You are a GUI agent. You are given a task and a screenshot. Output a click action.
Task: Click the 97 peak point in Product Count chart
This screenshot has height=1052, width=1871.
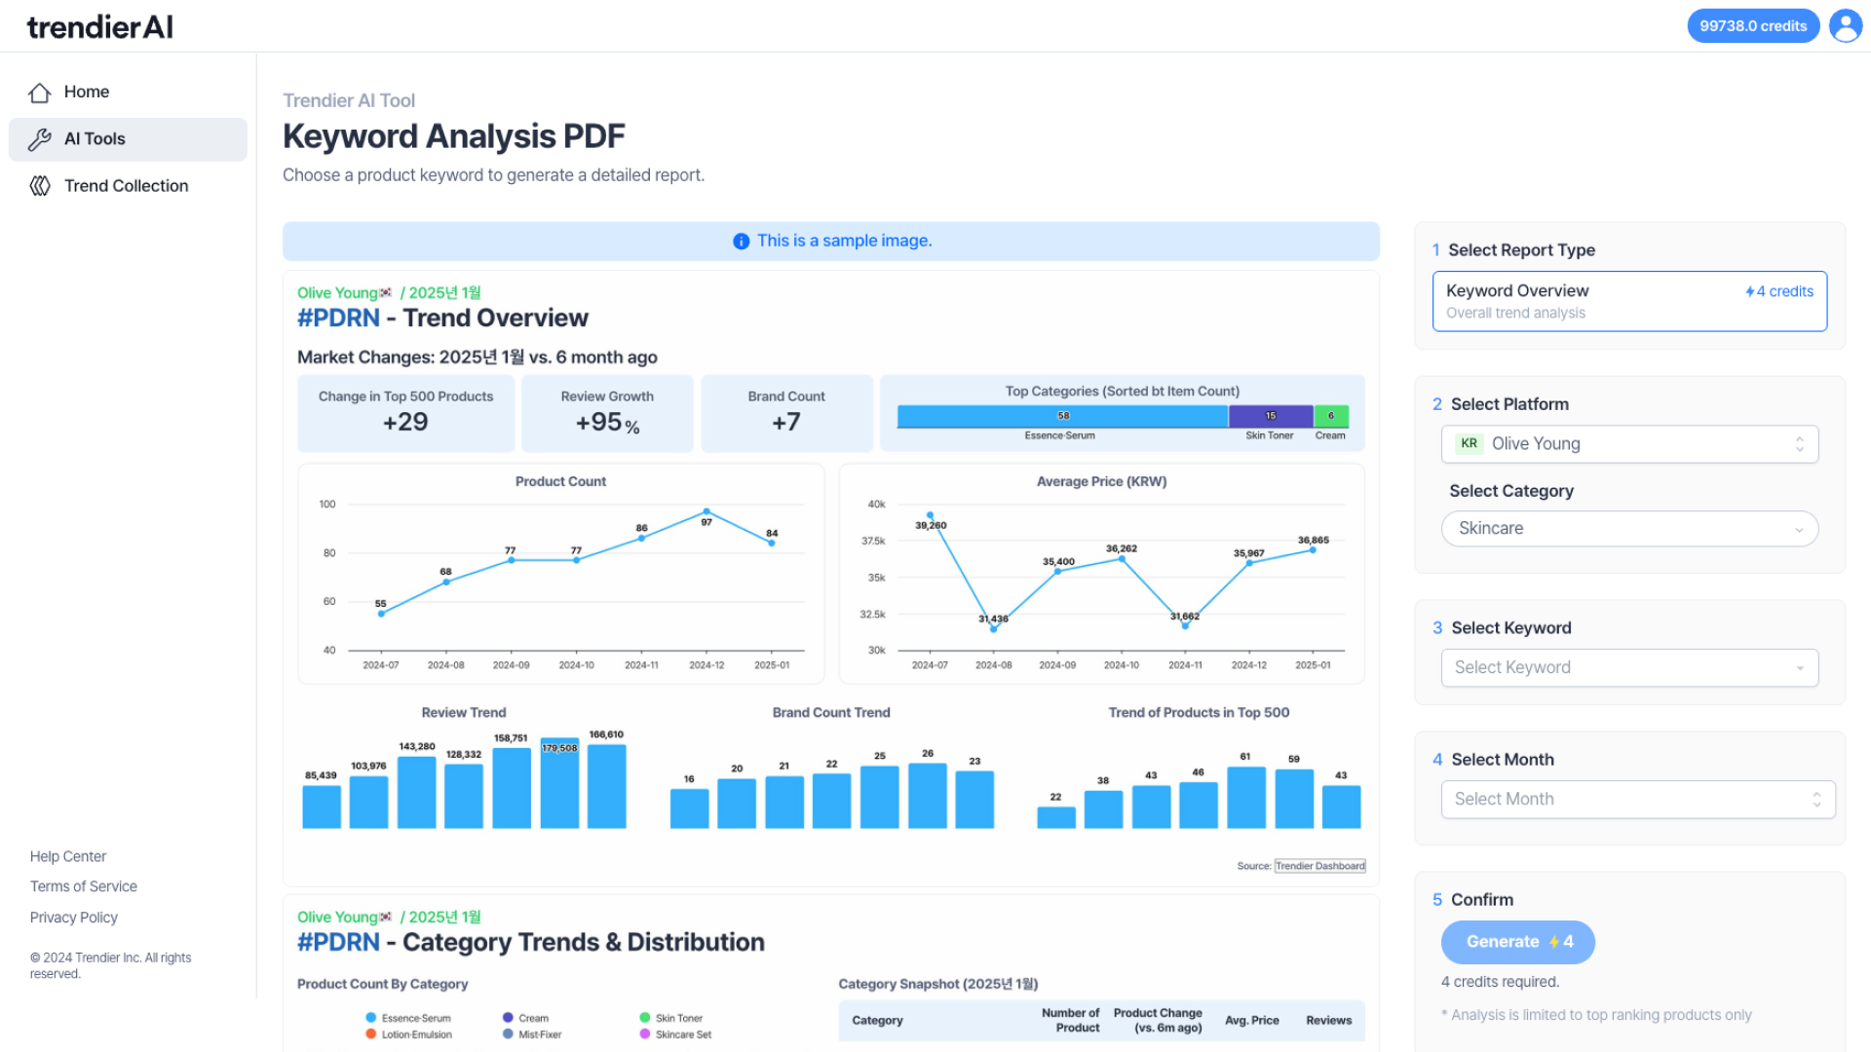point(706,511)
